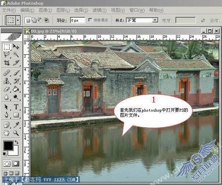
Task: Select the Magic Wand tool
Action: pyautogui.click(x=16, y=55)
